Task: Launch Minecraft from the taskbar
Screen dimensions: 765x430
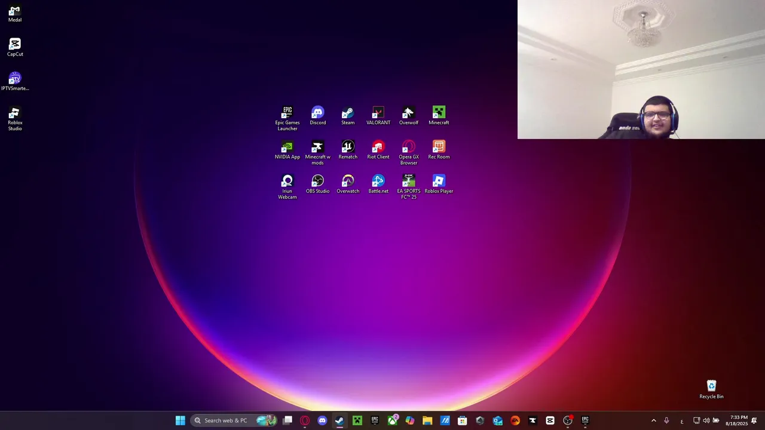Action: click(357, 420)
